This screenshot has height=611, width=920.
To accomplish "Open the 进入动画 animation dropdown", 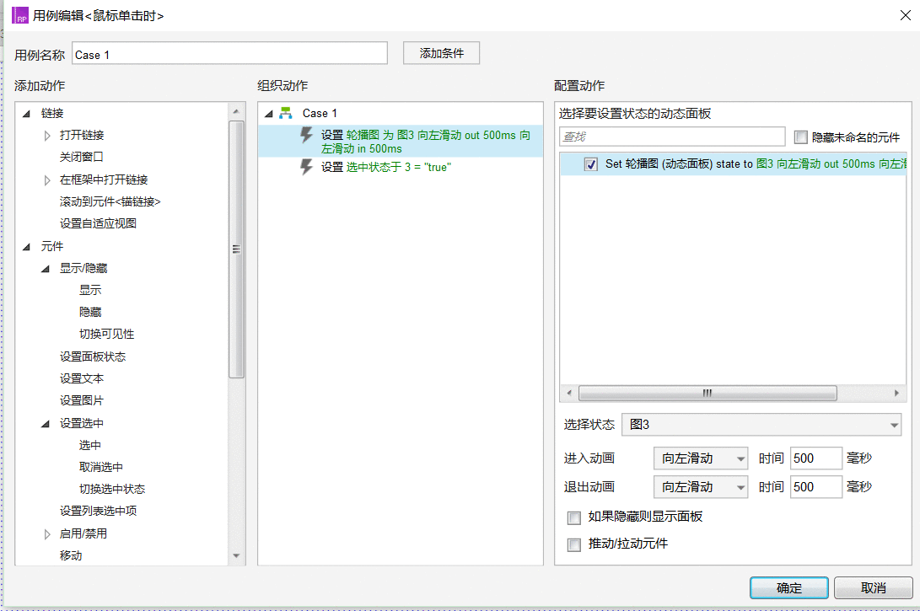I will (x=701, y=458).
